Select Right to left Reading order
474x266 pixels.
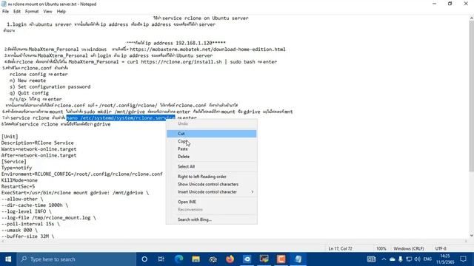[211, 177]
